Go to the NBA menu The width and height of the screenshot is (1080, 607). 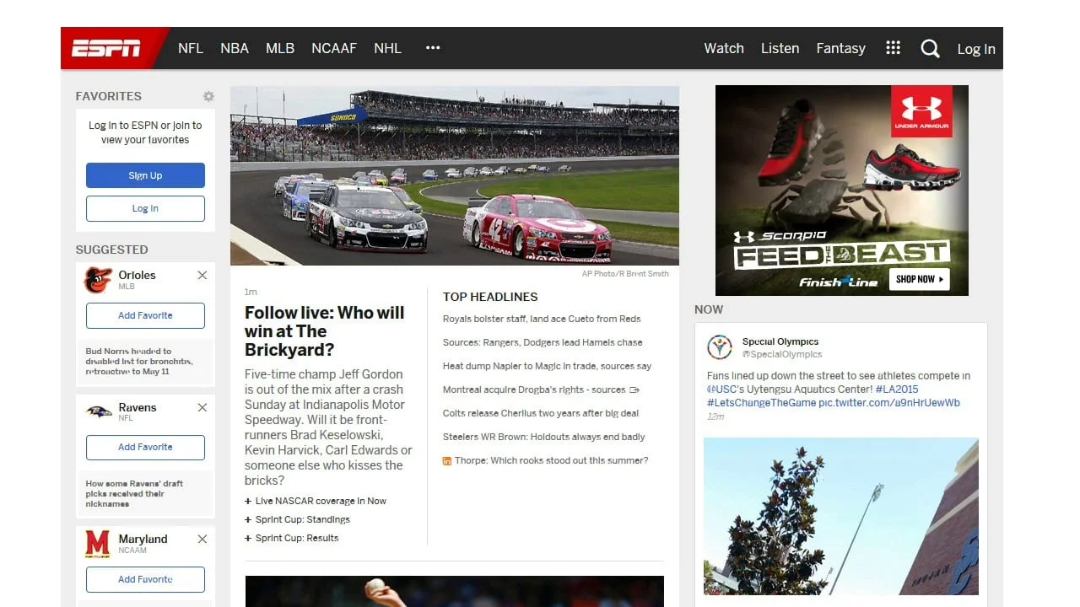point(235,48)
